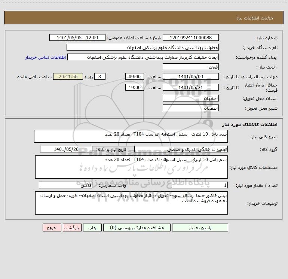The height and width of the screenshot is (279, 288).
Task: Click the announcement date field 1401/05/05 - 12:09
Action: (77, 37)
